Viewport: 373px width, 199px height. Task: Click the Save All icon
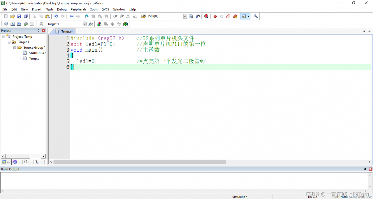[26, 17]
